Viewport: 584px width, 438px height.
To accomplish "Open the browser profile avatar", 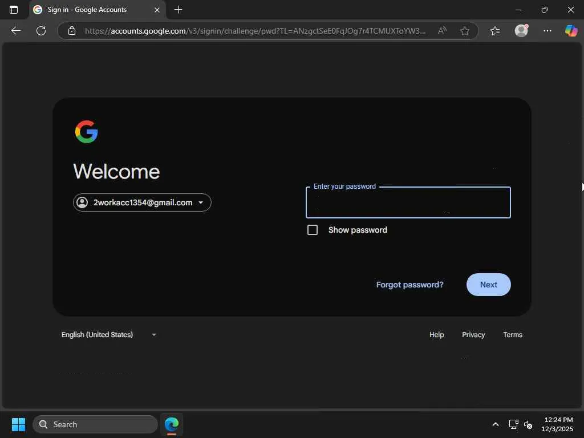I will point(521,31).
